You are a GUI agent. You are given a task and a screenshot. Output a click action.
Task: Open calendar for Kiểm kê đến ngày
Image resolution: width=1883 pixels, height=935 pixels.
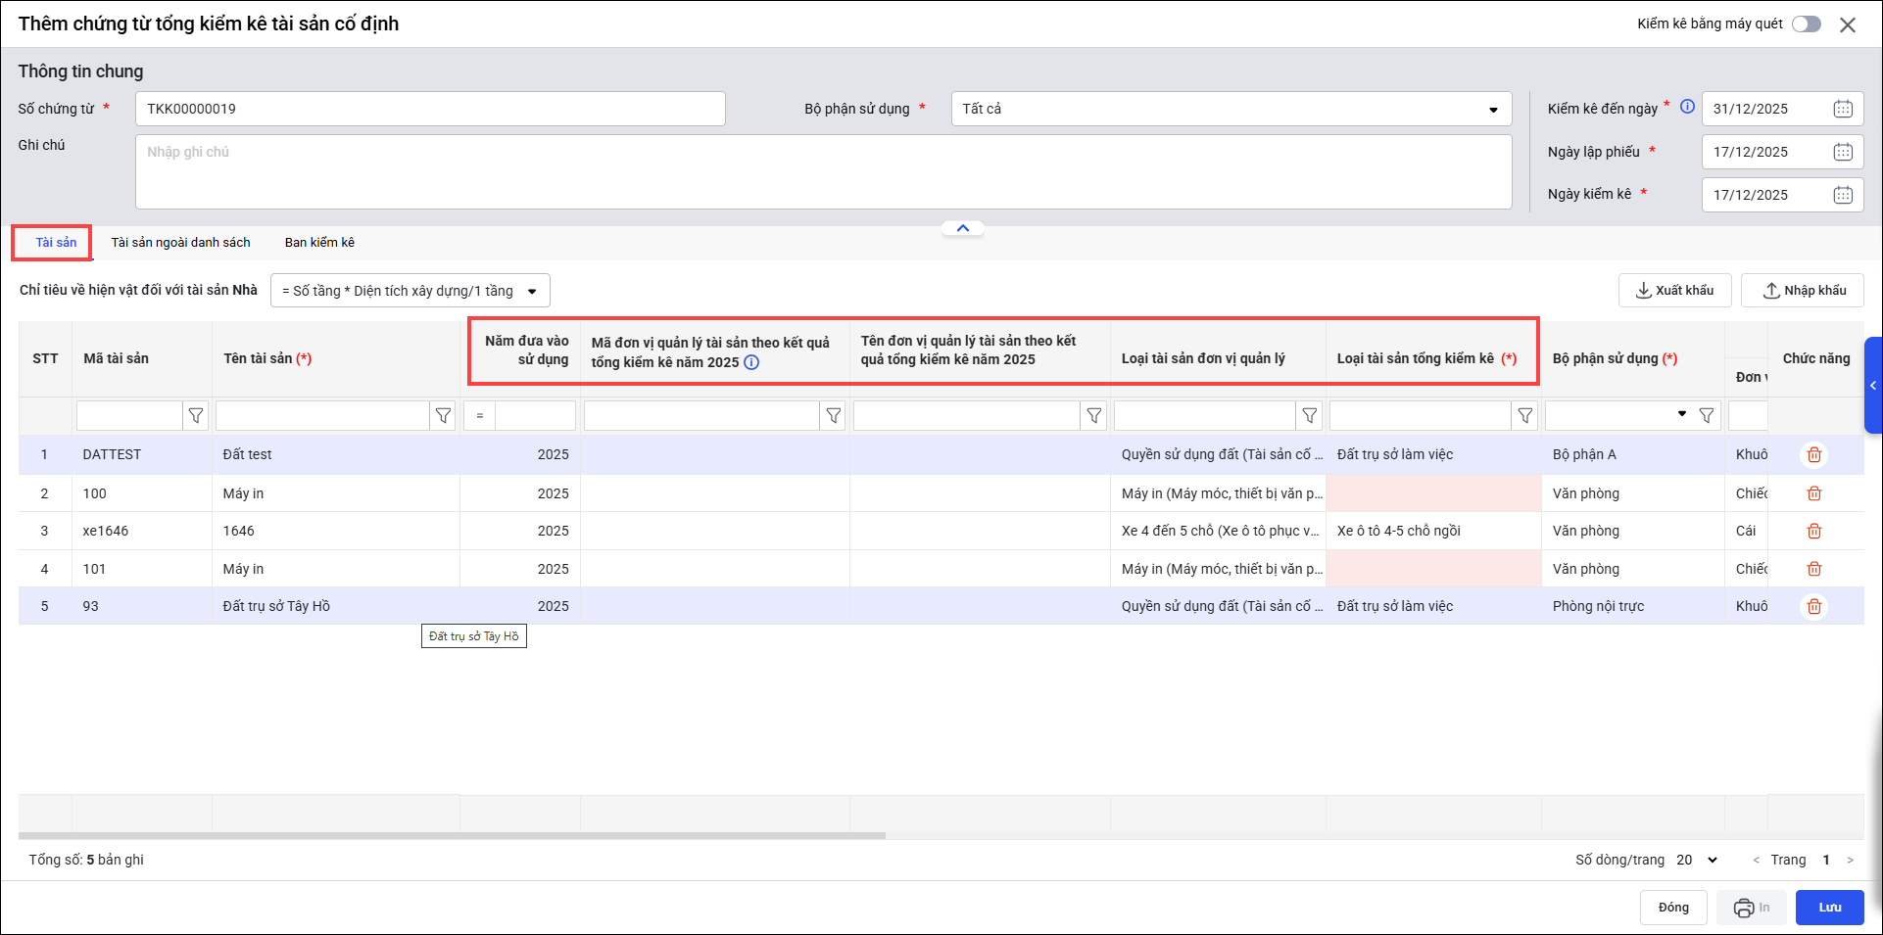pyautogui.click(x=1842, y=109)
